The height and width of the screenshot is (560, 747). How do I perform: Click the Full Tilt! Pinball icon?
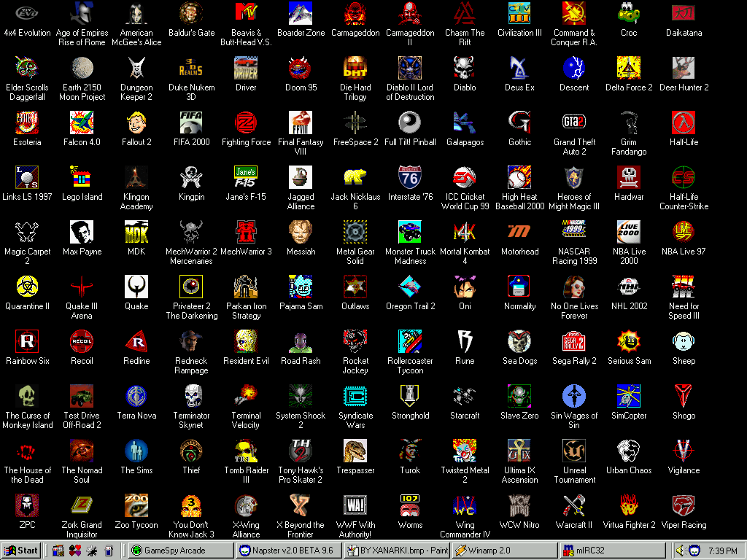410,122
